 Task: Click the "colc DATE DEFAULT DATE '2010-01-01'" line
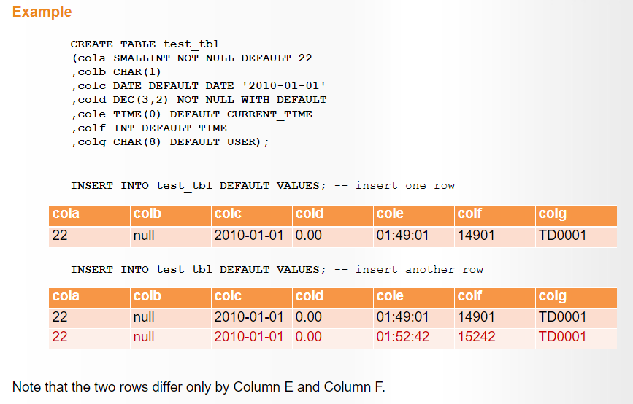coord(199,86)
